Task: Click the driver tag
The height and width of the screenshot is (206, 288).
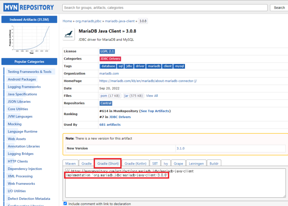Action: pos(140,66)
